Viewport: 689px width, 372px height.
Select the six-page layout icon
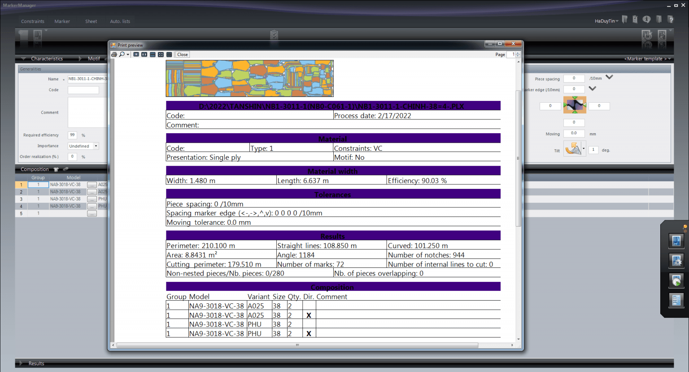tap(169, 54)
